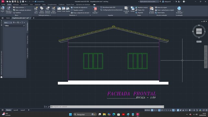The image size is (208, 117).
Task: Click the PDF Importar tool
Action: tap(95, 10)
